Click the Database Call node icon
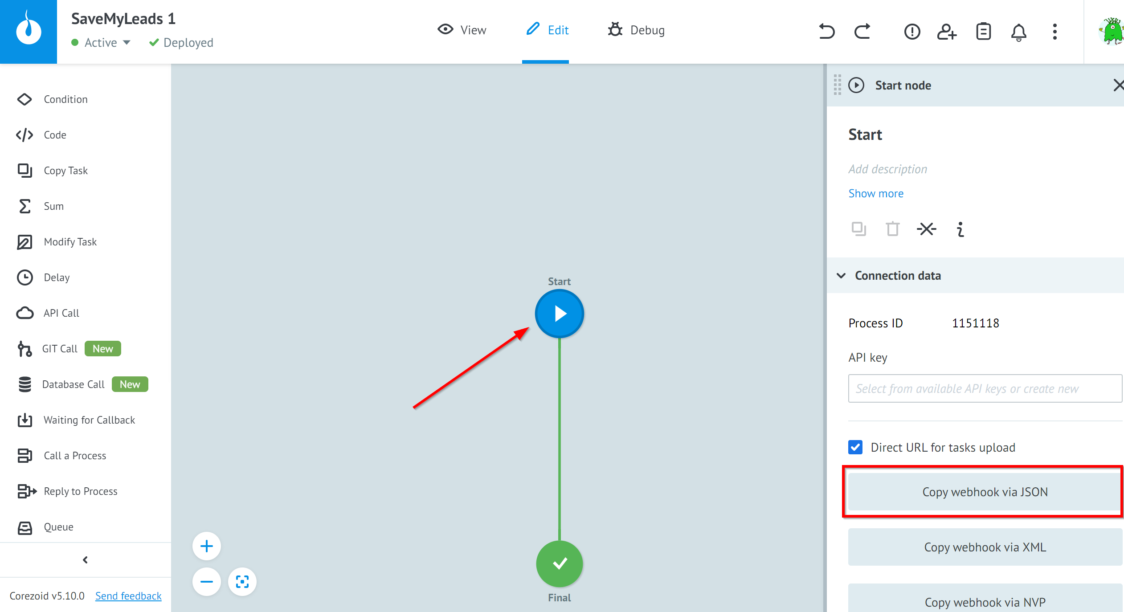1124x612 pixels. click(x=23, y=384)
